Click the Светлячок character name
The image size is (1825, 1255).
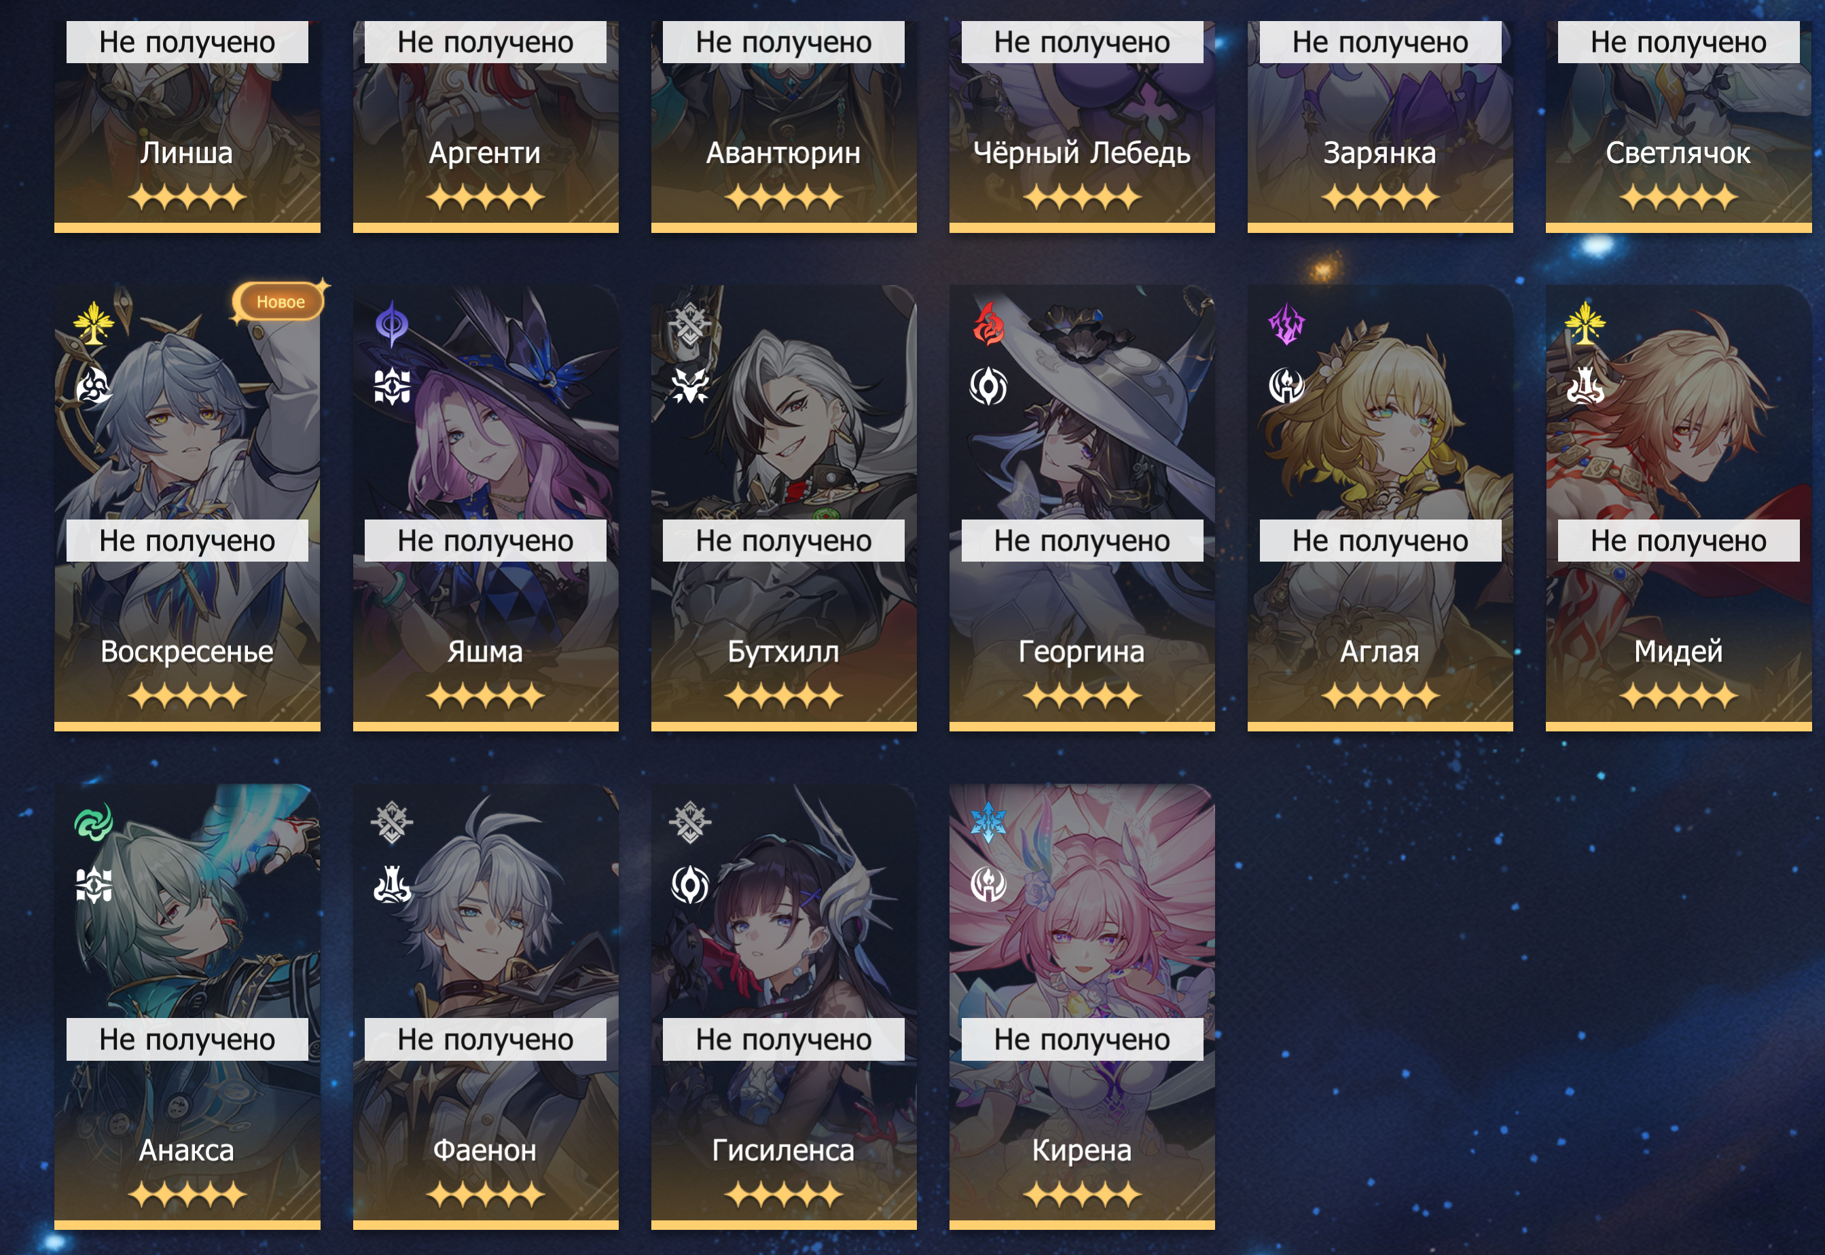coord(1678,153)
